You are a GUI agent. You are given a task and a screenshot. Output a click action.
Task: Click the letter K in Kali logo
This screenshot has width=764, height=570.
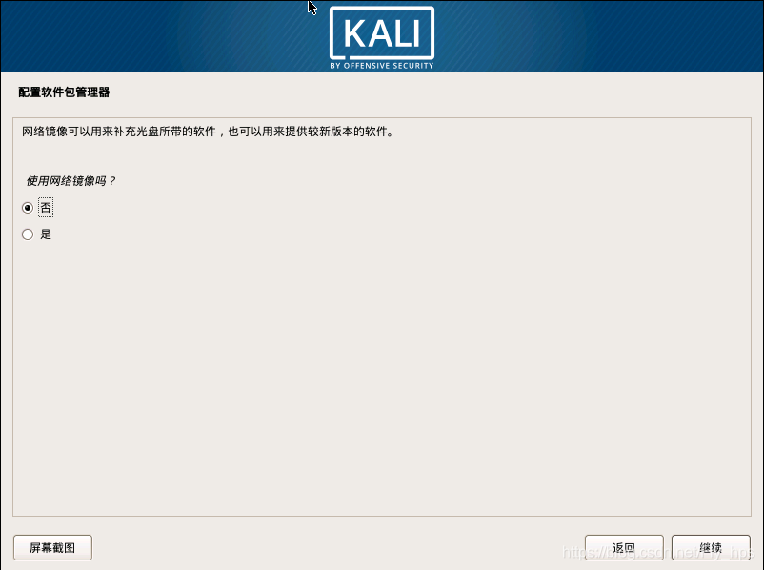point(354,33)
